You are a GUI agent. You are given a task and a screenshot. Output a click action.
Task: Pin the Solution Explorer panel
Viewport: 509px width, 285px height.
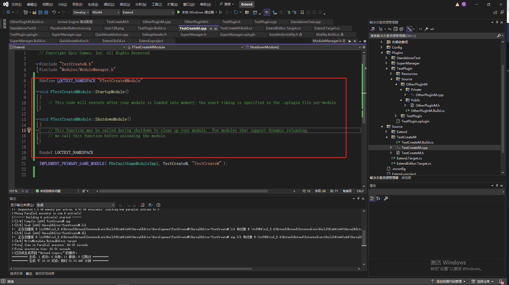pyautogui.click(x=497, y=22)
